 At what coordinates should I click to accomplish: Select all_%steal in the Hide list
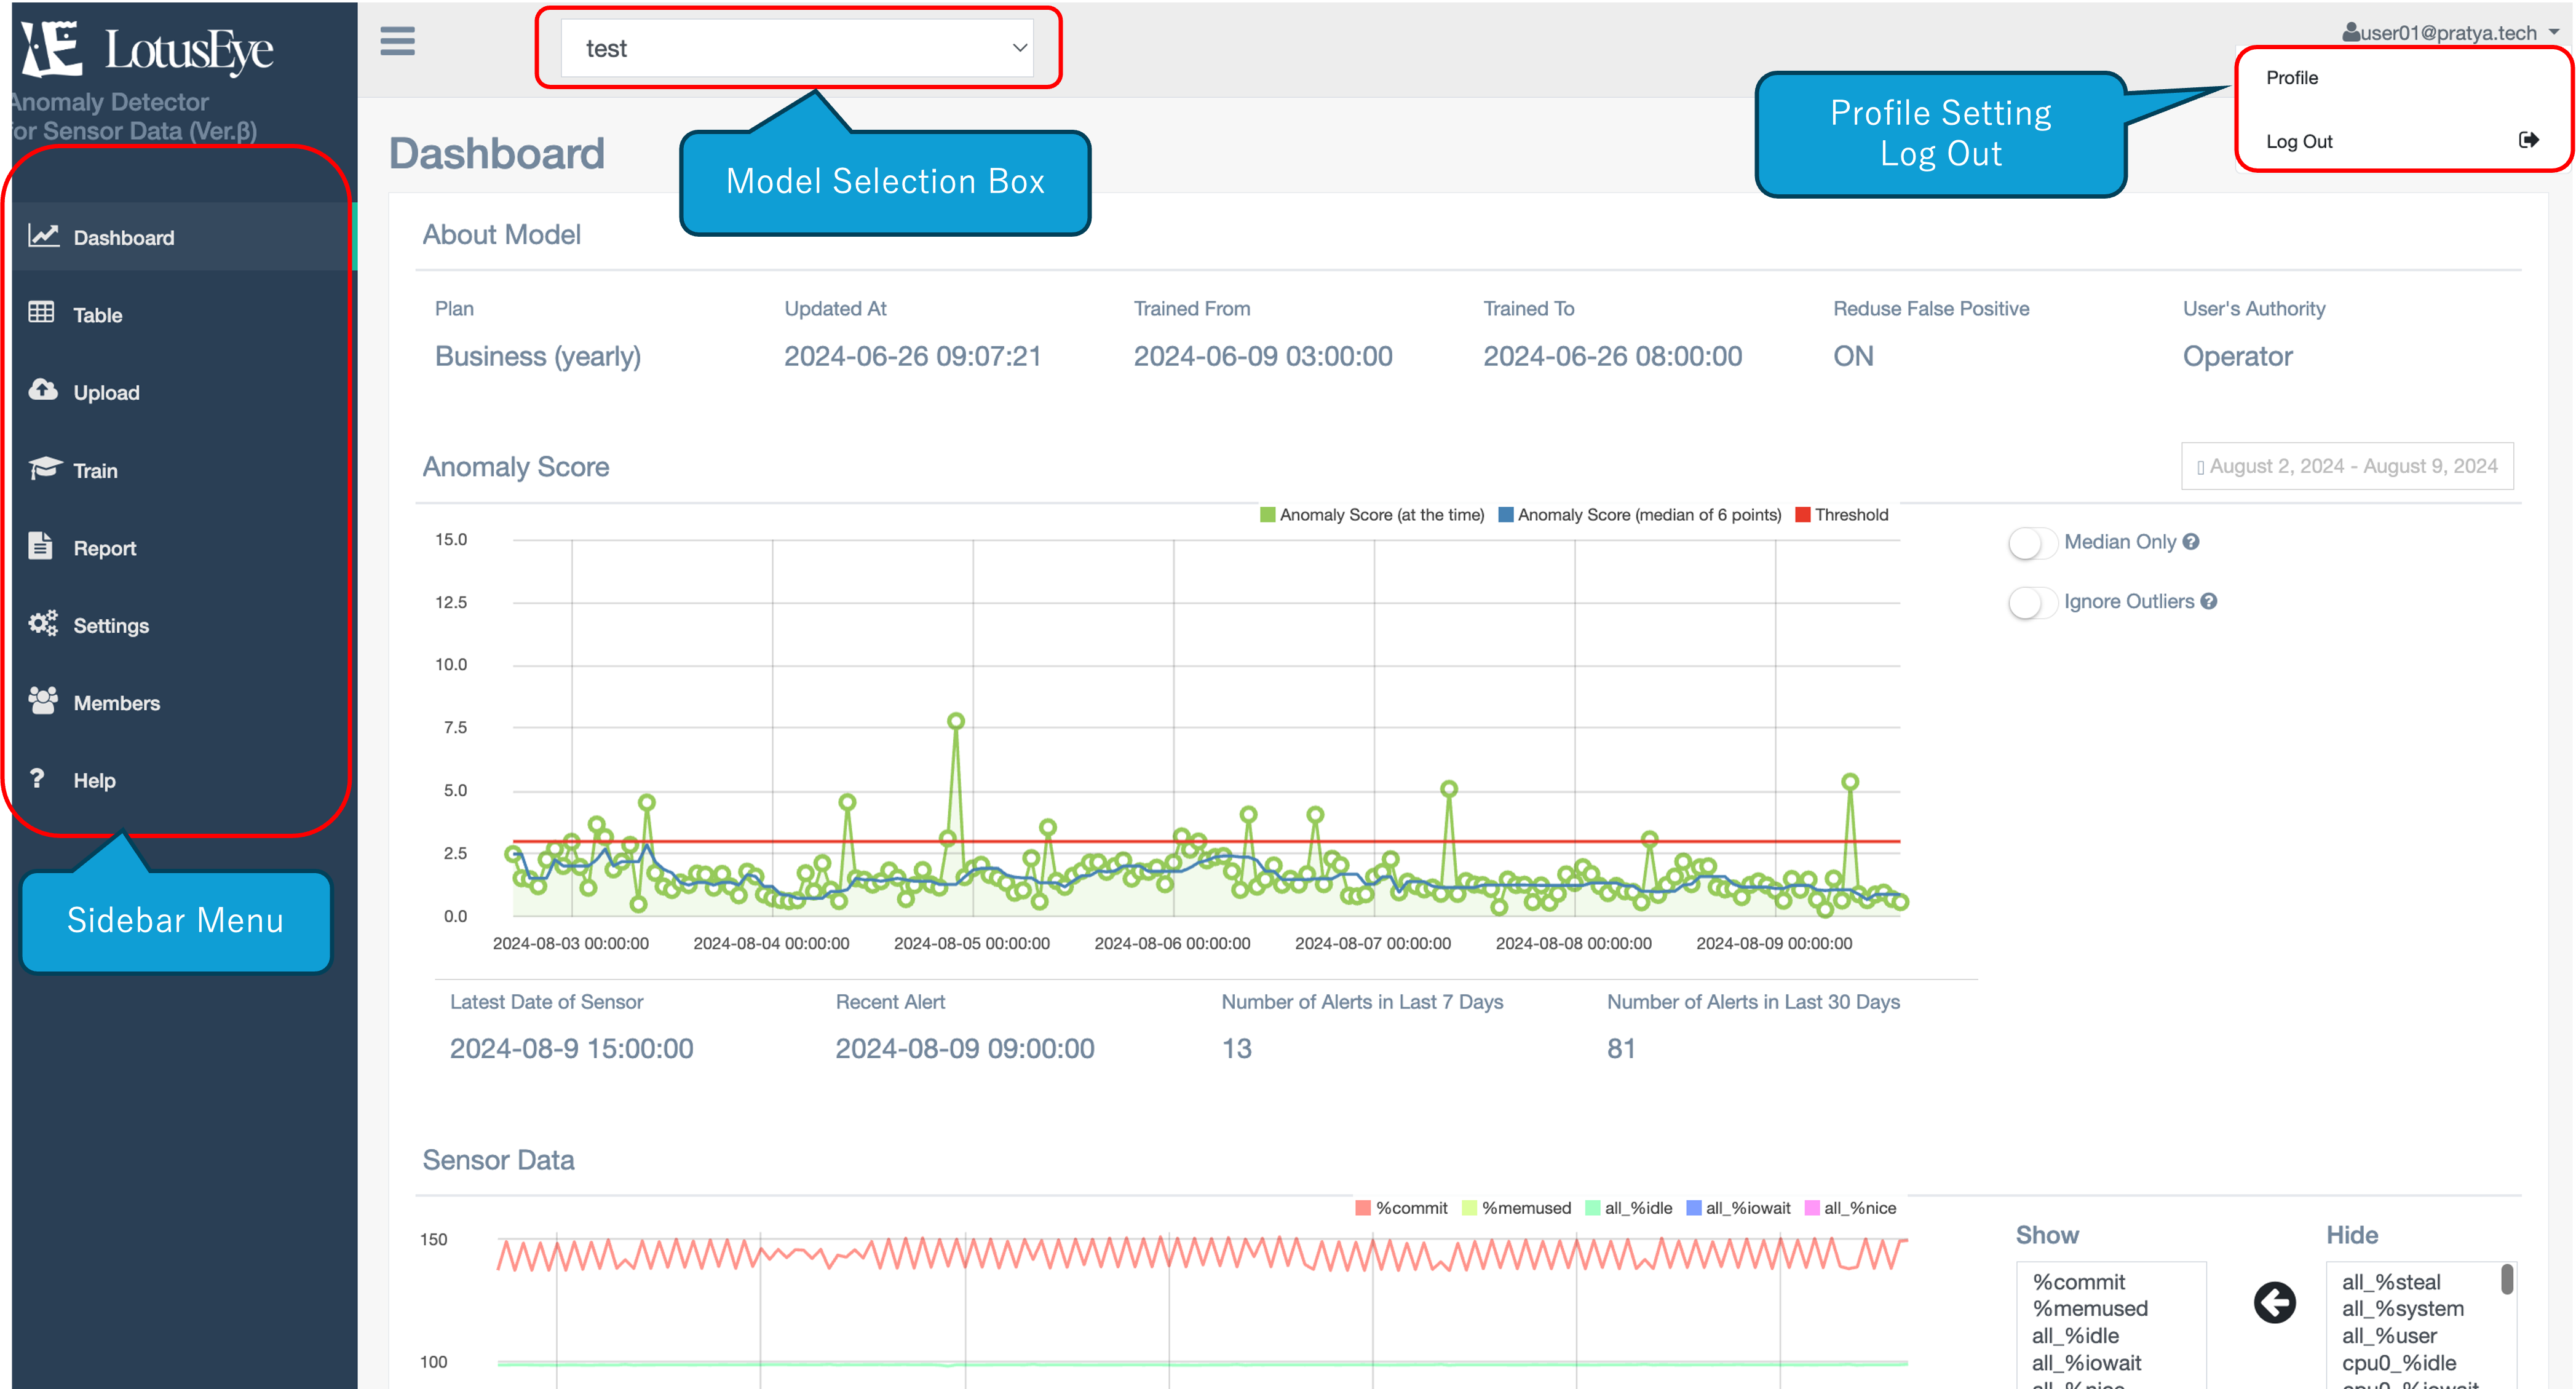[2390, 1282]
